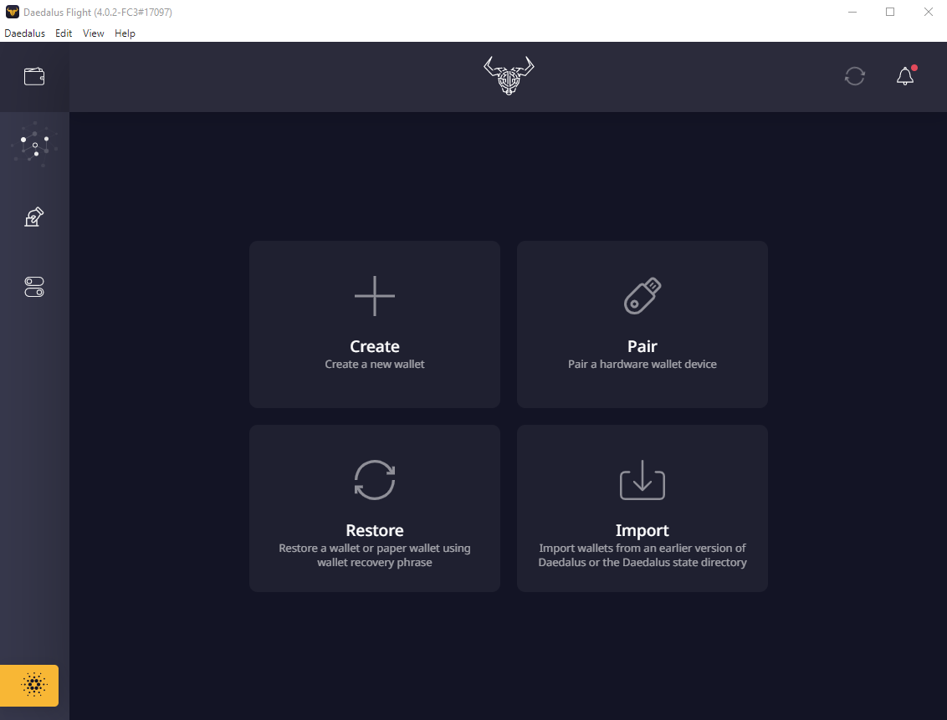Open the Daedalus menu
The width and height of the screenshot is (947, 720).
25,33
